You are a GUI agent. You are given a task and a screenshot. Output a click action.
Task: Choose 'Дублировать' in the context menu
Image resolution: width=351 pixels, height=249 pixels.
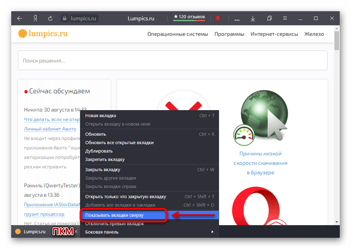pyautogui.click(x=99, y=151)
